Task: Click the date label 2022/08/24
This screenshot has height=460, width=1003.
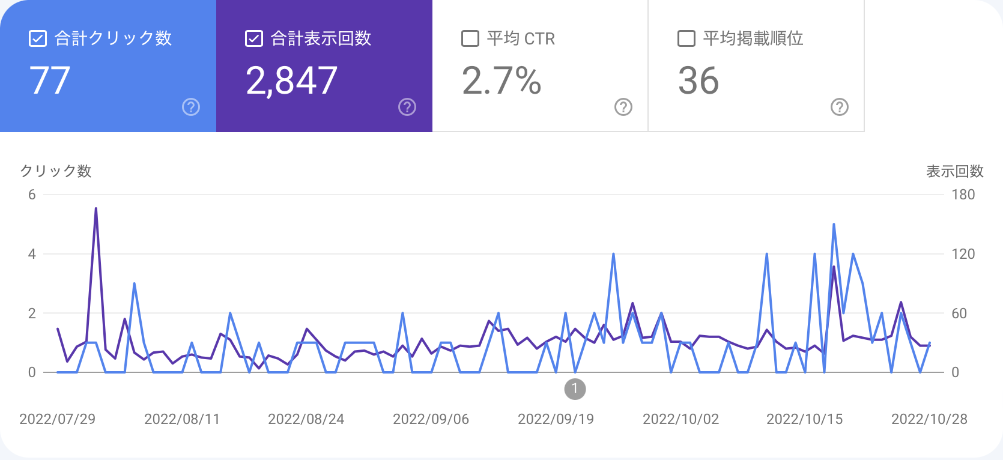Action: pyautogui.click(x=306, y=419)
